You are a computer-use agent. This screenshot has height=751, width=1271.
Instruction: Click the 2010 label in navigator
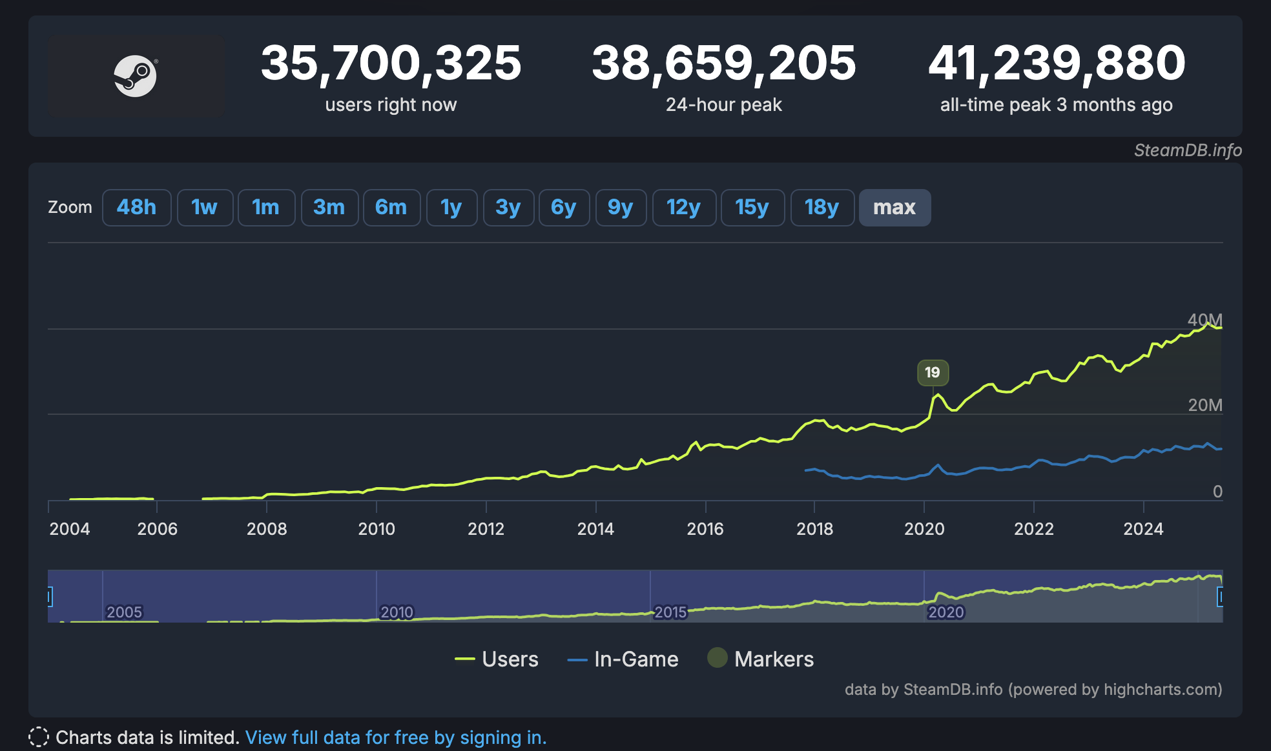(x=397, y=612)
